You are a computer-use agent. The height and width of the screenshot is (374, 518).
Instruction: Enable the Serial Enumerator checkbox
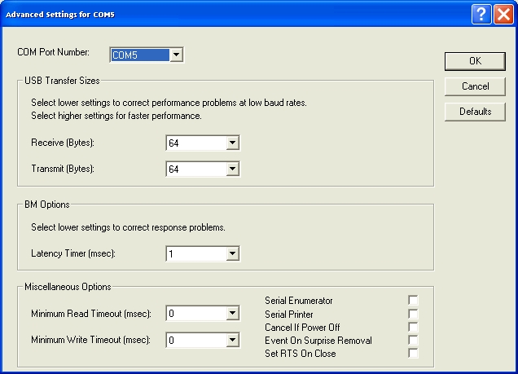pos(413,300)
